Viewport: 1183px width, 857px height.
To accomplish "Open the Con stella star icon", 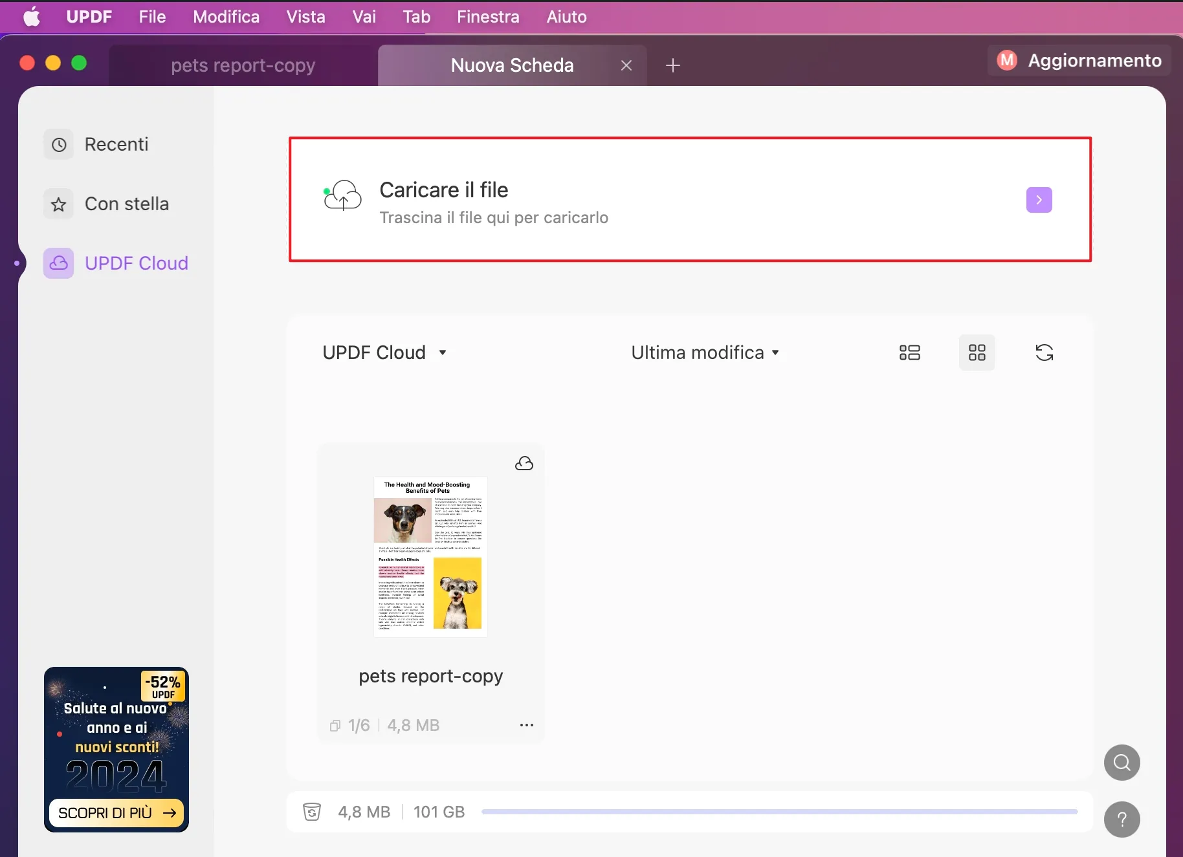I will click(59, 204).
